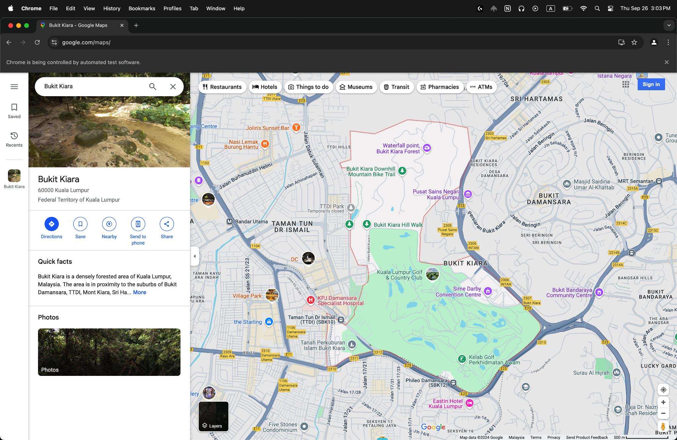Save Bukit Kiara to your lists
Screen dimensions: 677x440
coord(80,228)
